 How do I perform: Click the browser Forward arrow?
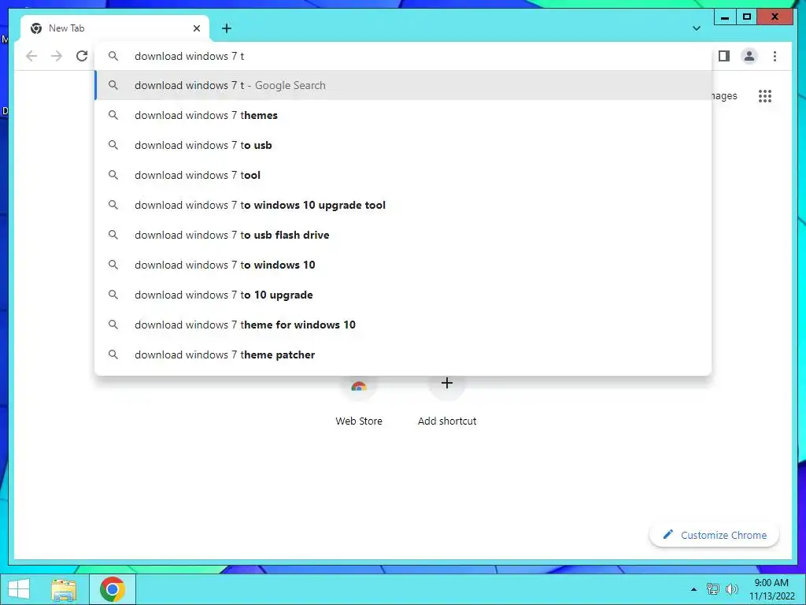(57, 56)
